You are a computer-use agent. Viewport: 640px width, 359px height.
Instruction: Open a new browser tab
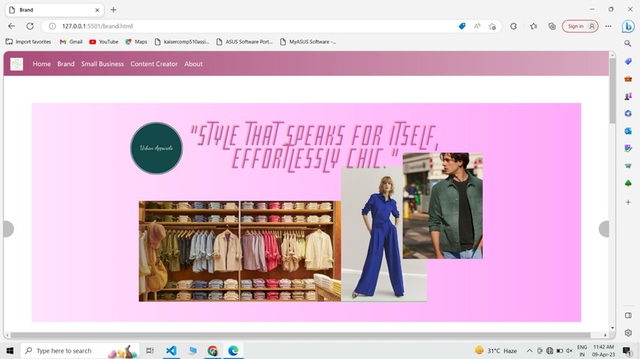coord(114,10)
